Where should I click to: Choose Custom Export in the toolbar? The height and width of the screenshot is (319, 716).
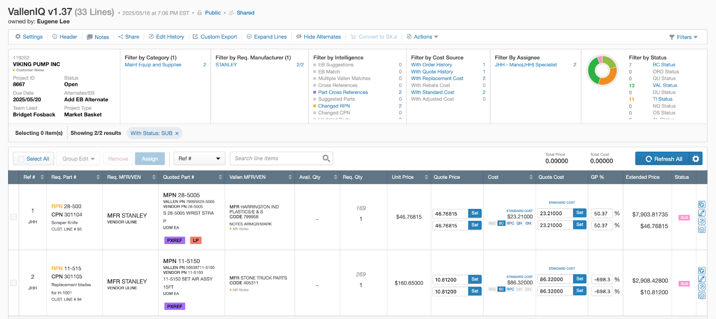(x=215, y=37)
